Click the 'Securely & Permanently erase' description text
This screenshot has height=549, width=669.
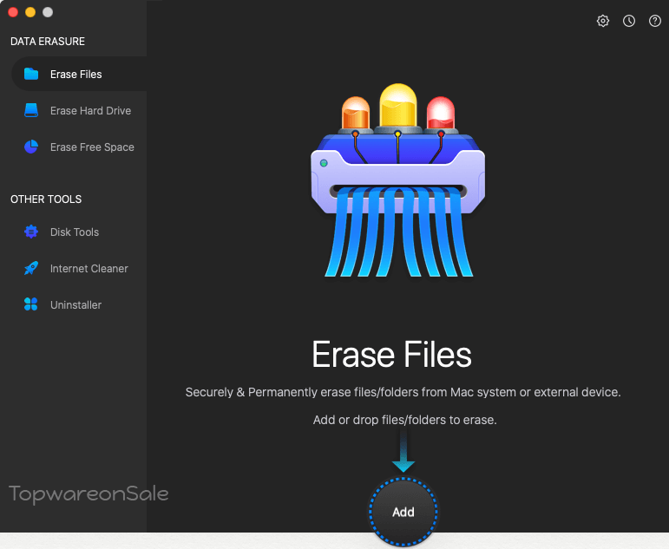click(x=403, y=392)
